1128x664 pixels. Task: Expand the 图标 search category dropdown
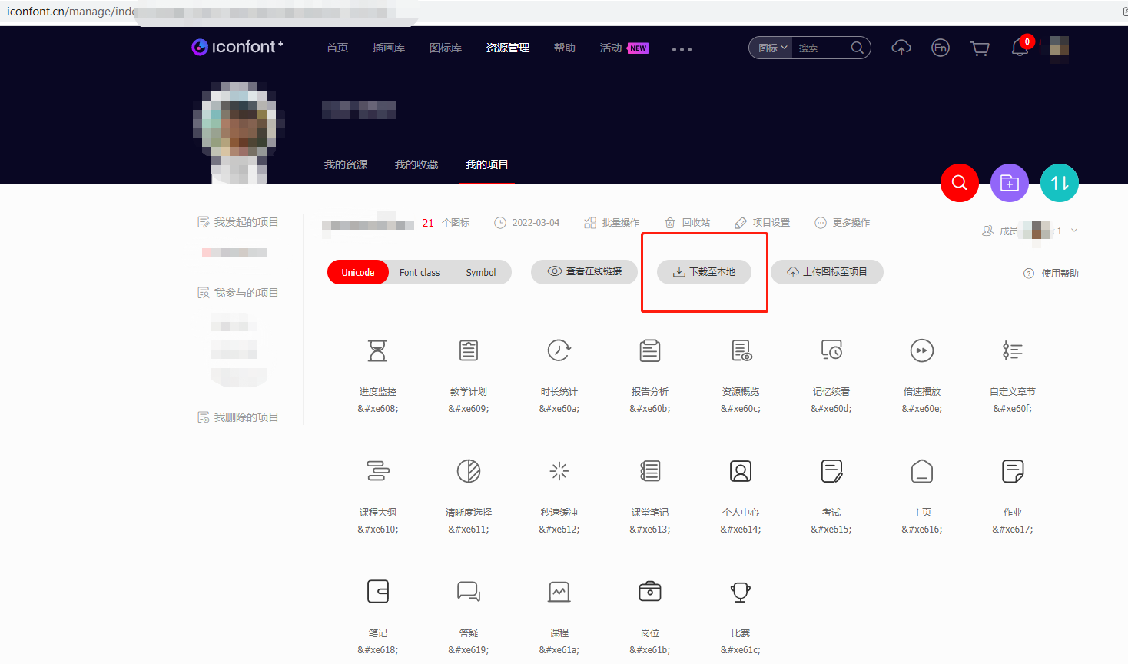click(x=769, y=47)
